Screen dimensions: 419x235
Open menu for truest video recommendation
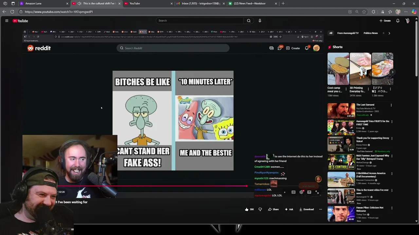tap(392, 191)
